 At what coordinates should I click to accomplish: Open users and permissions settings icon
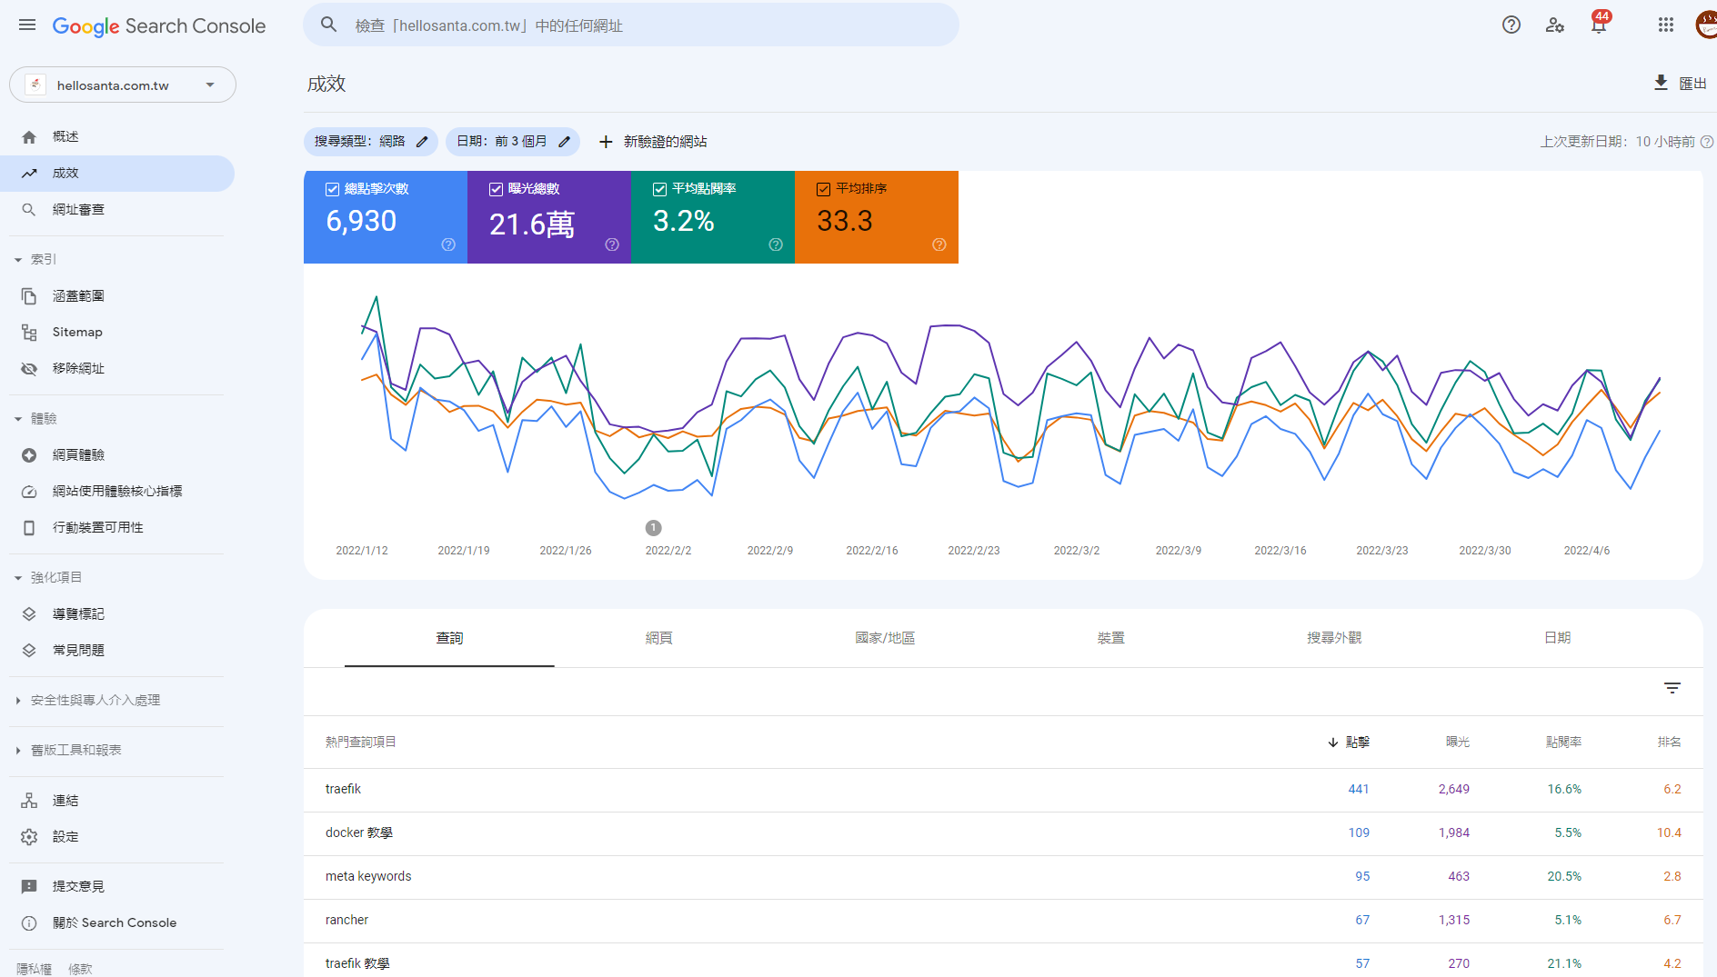click(x=1555, y=25)
